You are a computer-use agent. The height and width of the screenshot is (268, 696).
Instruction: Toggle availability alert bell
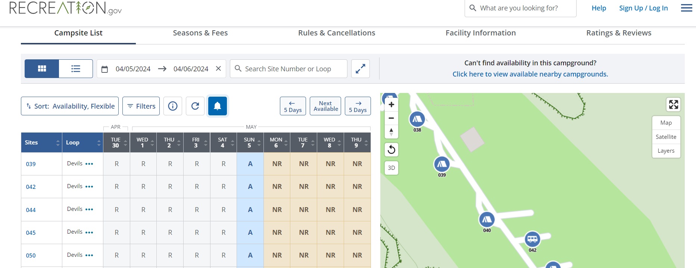tap(217, 106)
